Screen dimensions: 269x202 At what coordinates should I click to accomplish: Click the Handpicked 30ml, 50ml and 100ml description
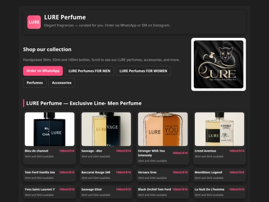pos(102,60)
